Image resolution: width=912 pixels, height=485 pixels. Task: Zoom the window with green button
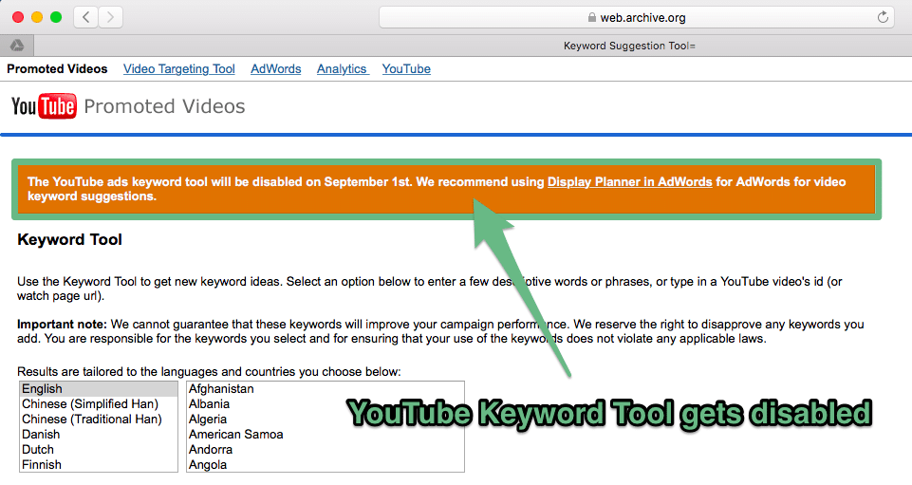coord(56,17)
